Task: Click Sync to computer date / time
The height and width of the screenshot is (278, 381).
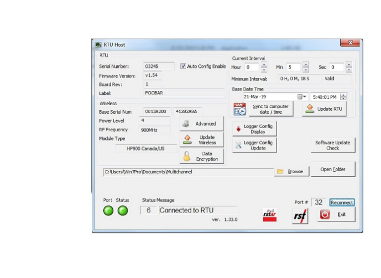Action: coord(270,109)
